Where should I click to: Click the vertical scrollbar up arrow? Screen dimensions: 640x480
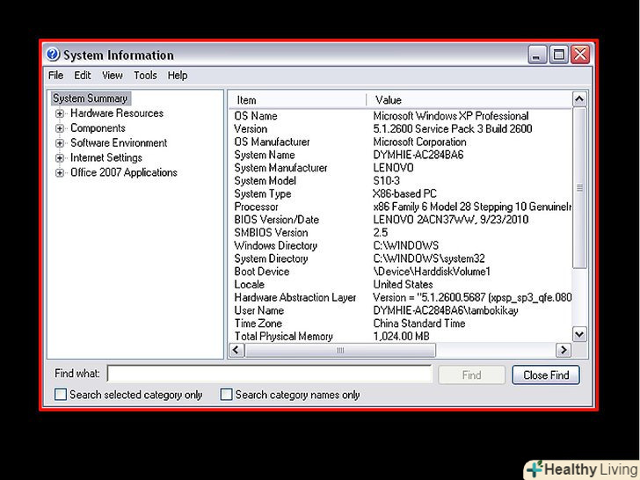point(579,99)
